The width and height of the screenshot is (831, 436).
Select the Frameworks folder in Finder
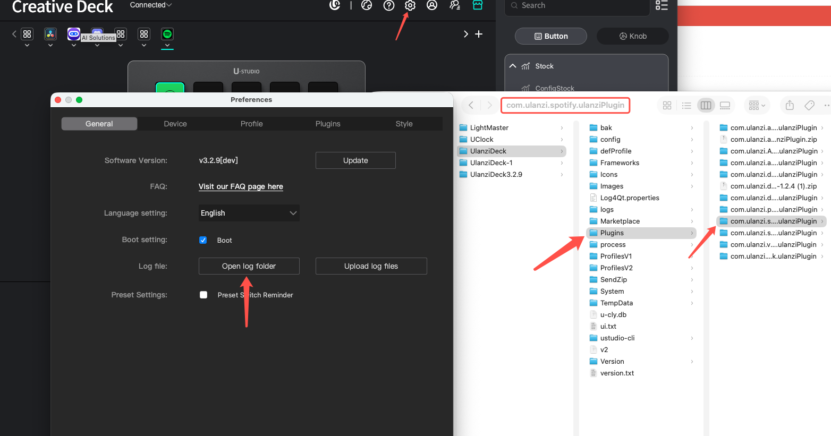(x=641, y=163)
